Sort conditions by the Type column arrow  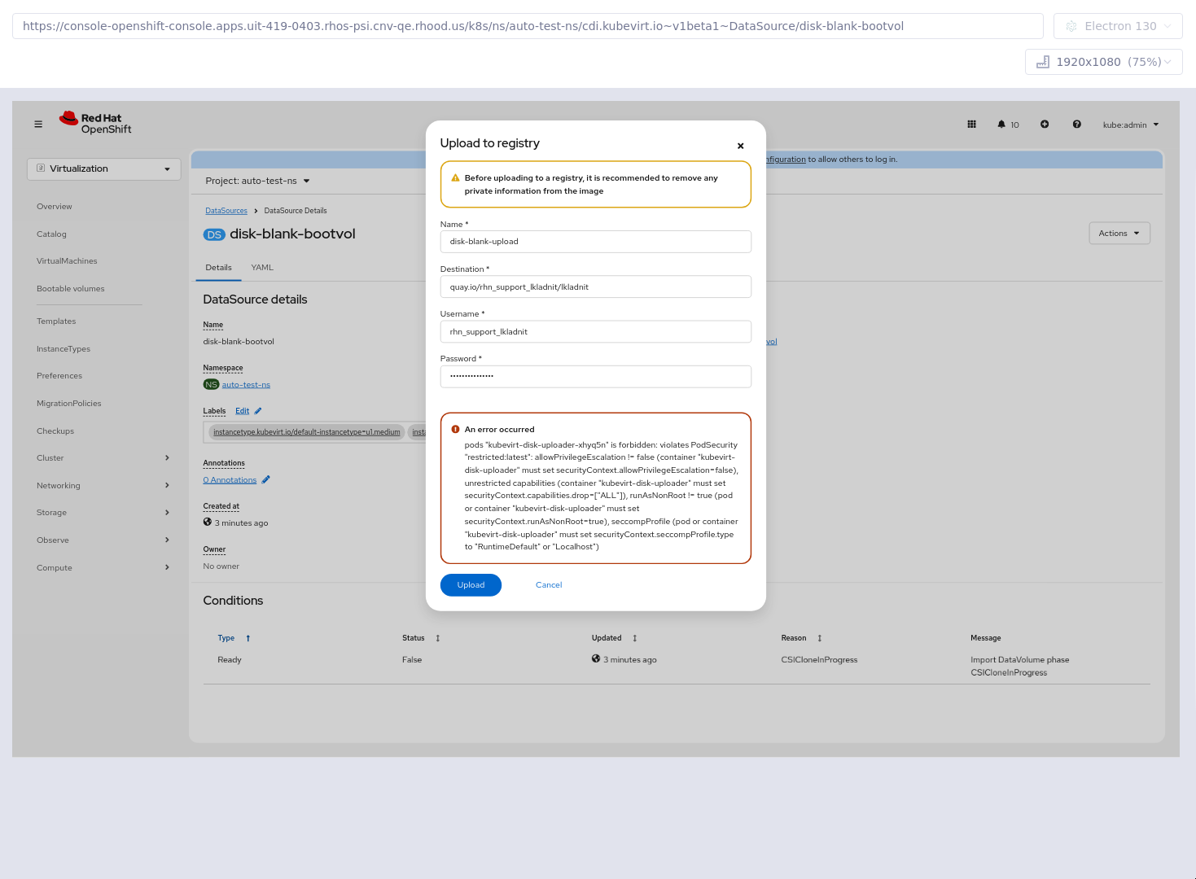[x=248, y=638]
